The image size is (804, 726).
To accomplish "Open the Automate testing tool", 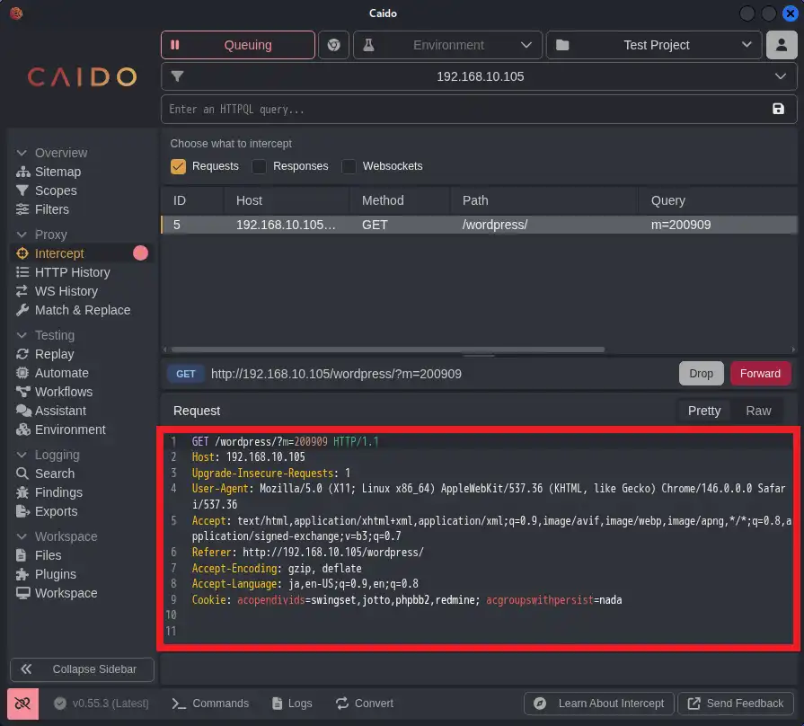I will 61,373.
